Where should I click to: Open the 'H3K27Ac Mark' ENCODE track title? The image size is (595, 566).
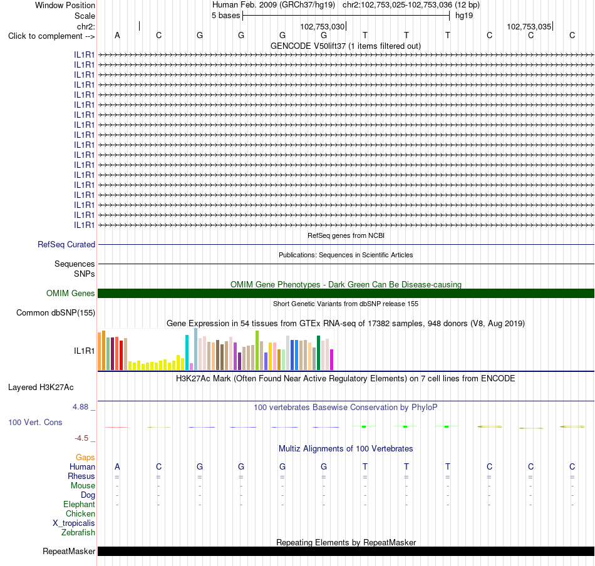(346, 378)
